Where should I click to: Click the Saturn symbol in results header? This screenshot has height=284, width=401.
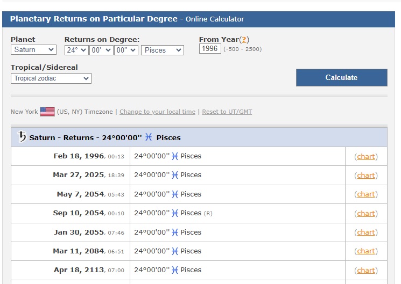pyautogui.click(x=22, y=137)
